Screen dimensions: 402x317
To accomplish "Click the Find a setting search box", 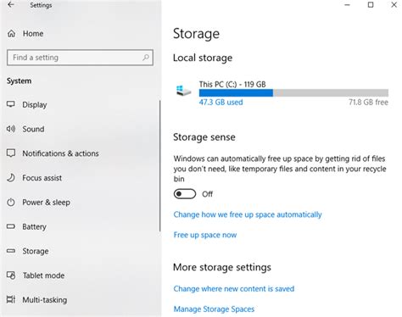I will (x=80, y=58).
